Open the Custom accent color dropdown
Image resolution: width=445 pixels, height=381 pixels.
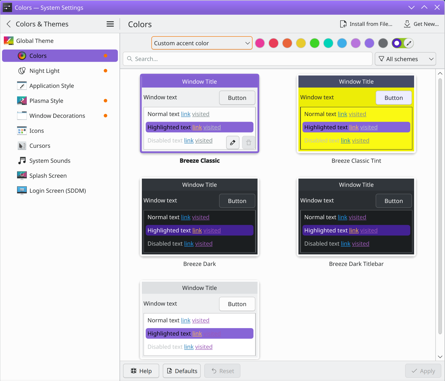pyautogui.click(x=202, y=43)
